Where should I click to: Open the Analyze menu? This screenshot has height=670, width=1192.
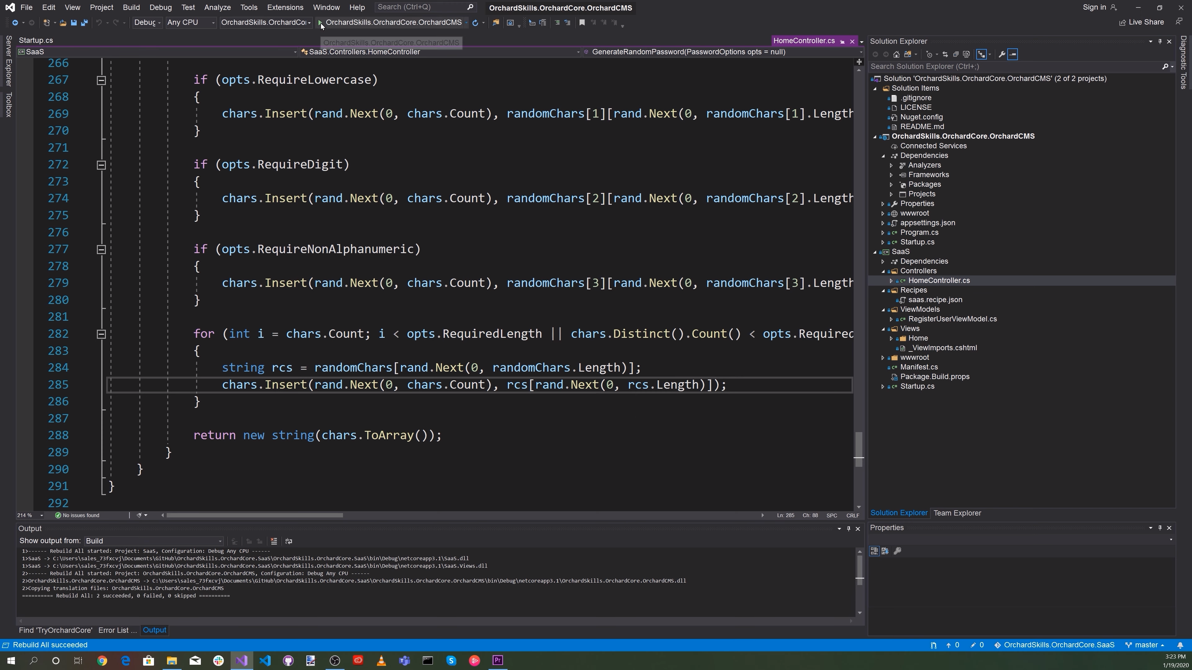click(218, 7)
